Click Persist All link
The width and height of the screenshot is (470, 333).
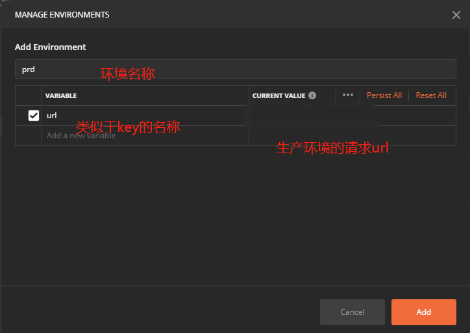click(x=384, y=95)
